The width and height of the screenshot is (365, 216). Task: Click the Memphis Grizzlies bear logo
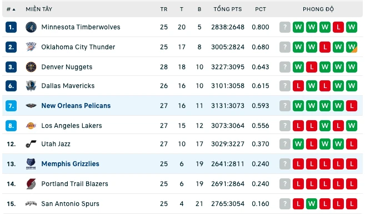[31, 164]
